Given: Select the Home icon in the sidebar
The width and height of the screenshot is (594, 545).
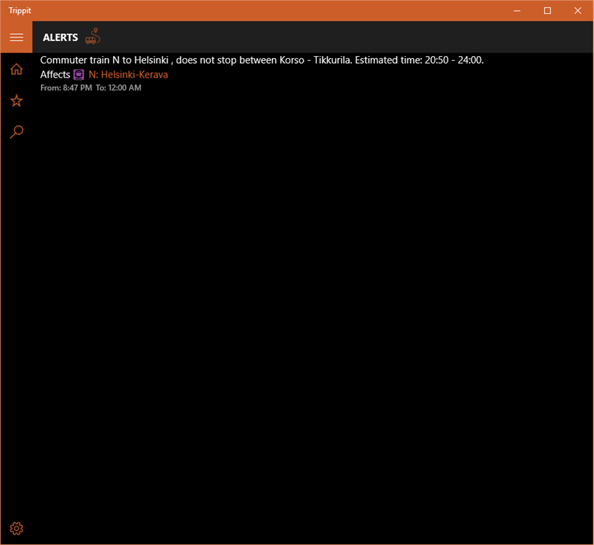Looking at the screenshot, I should 16,69.
